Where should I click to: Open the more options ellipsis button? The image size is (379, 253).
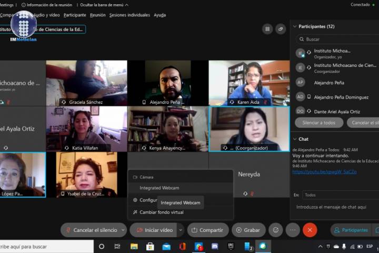[293, 230]
